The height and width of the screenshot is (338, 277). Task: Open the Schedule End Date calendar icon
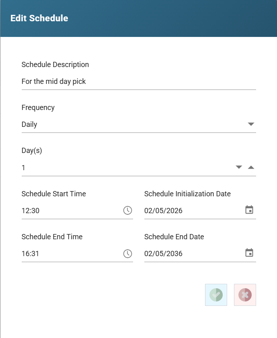click(249, 252)
